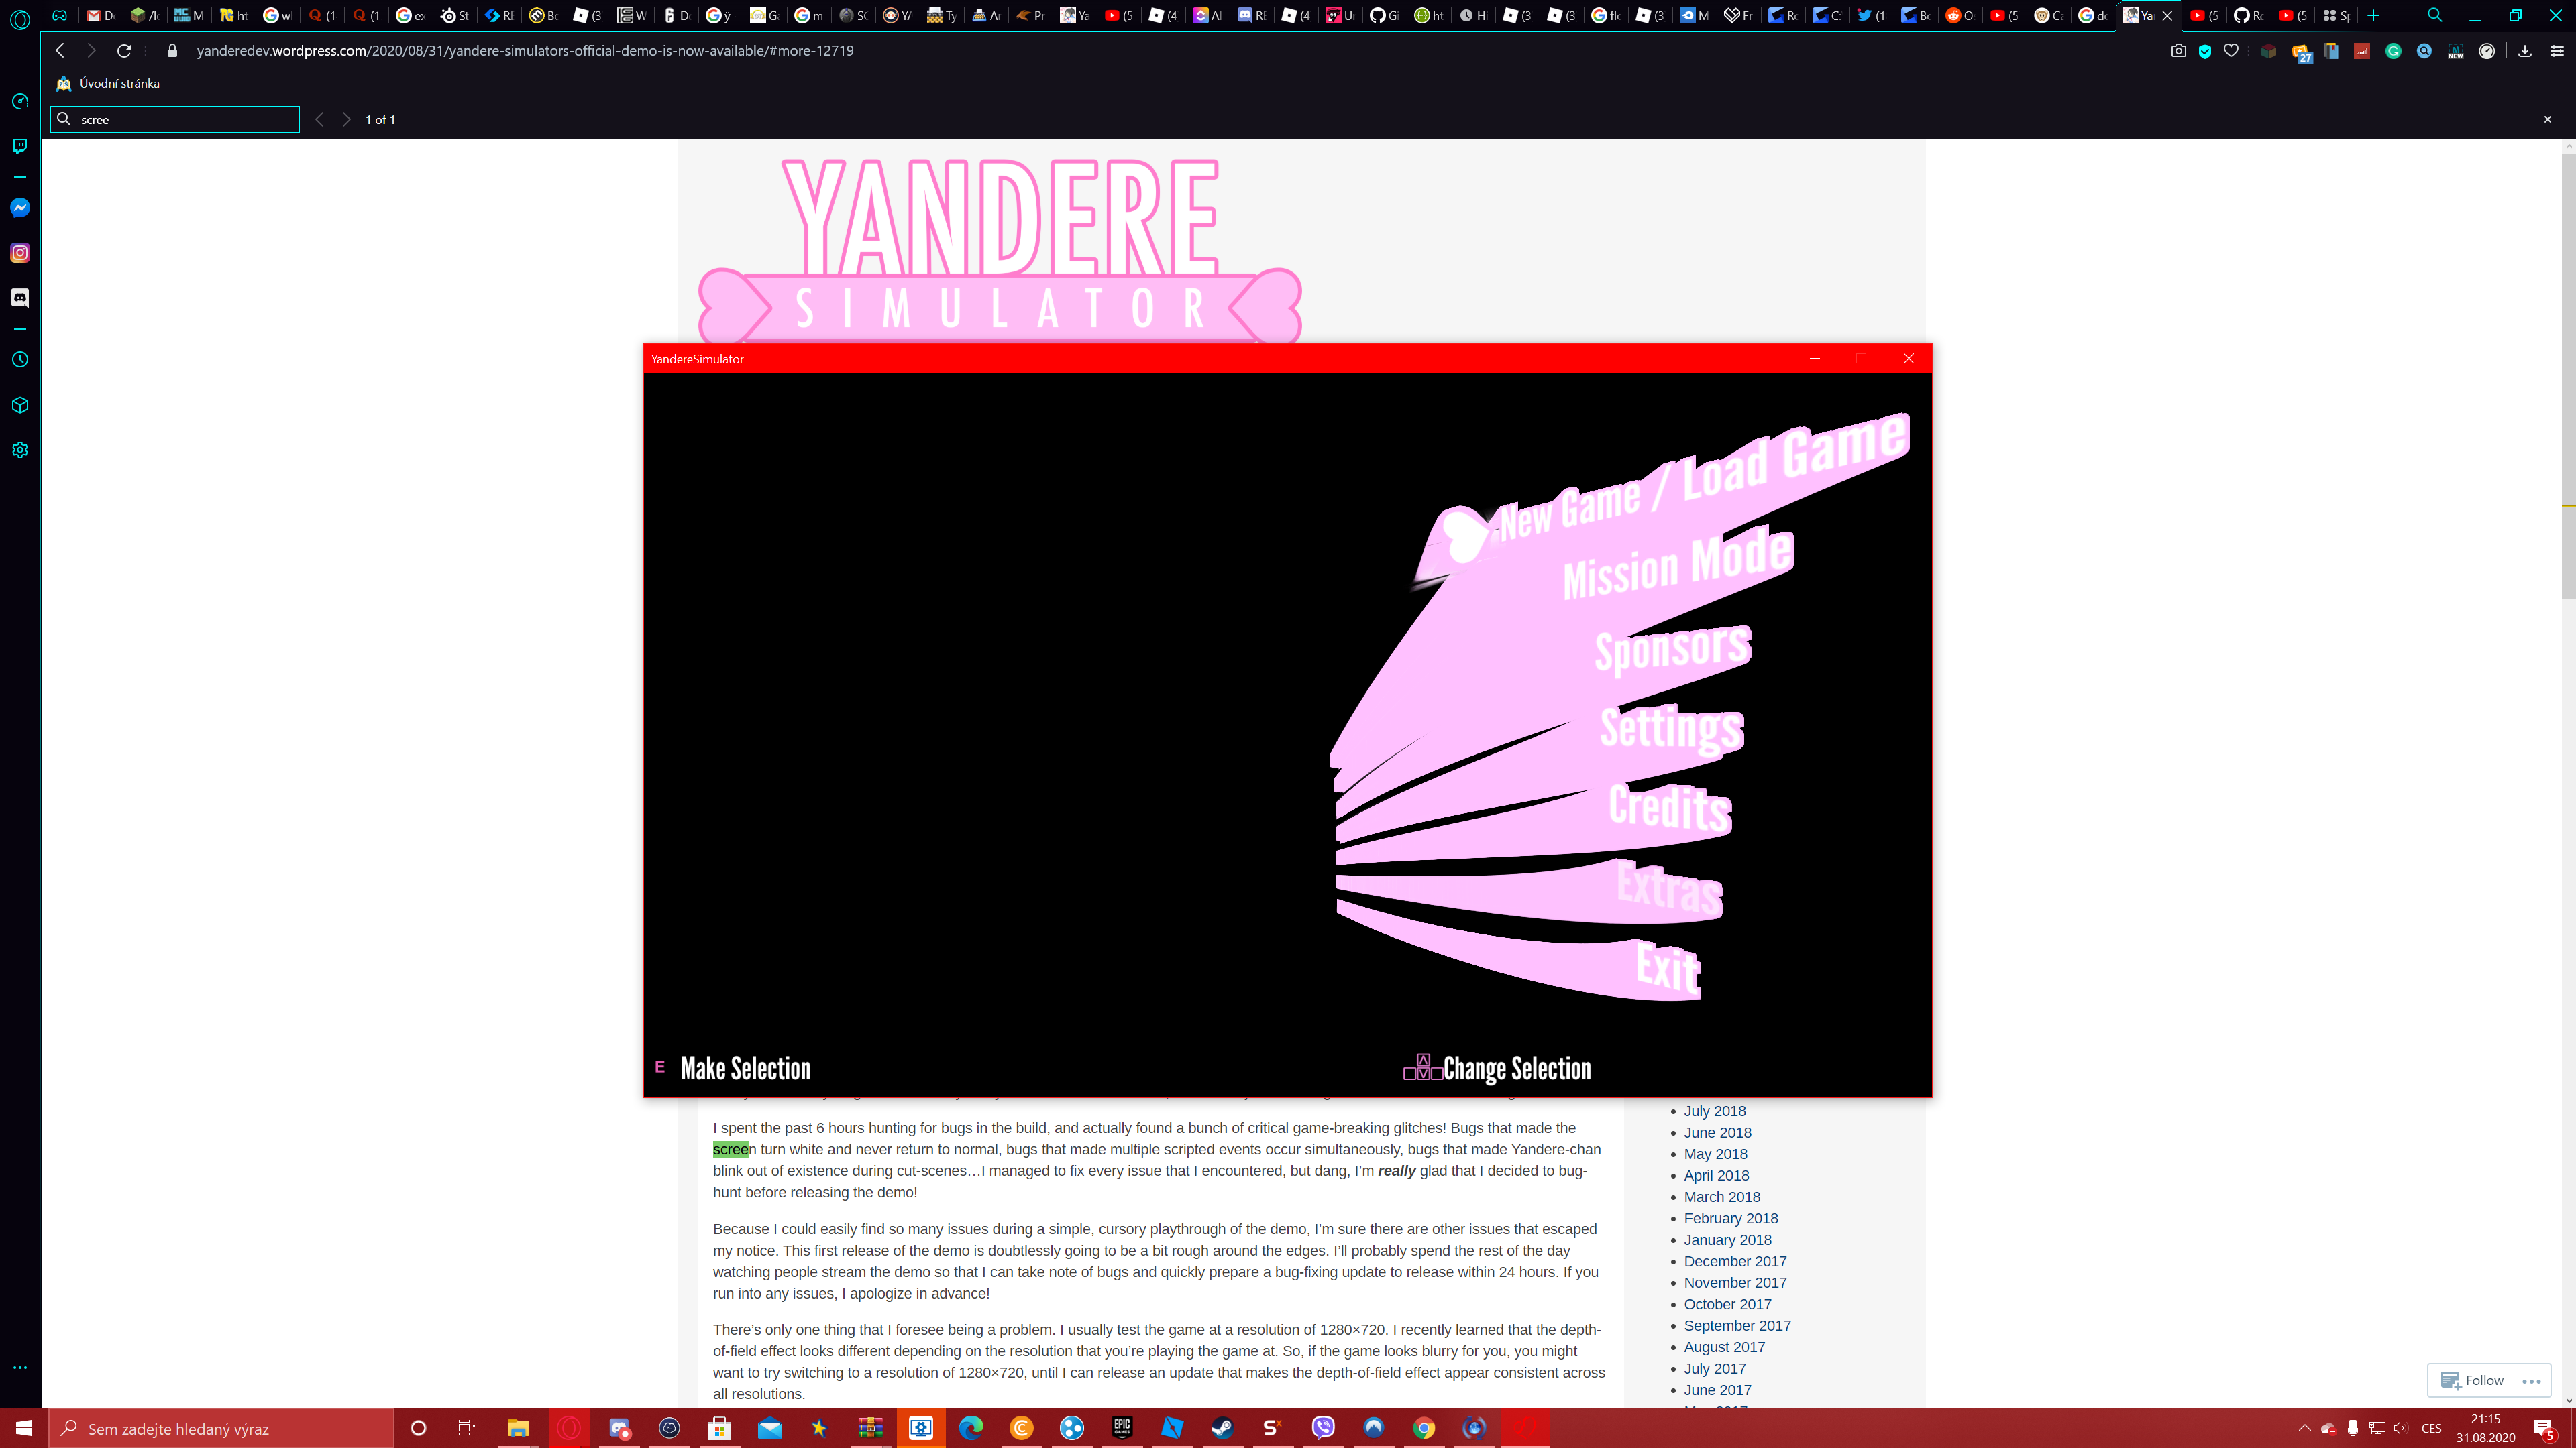Viewport: 2576px width, 1448px height.
Task: Open the Grammarly extension icon
Action: point(2393,51)
